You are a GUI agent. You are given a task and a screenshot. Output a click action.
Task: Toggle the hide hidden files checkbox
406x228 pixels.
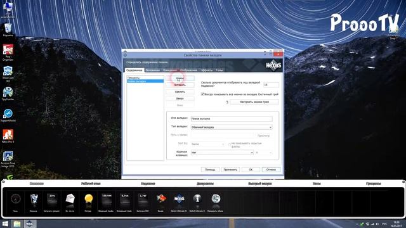click(230, 144)
